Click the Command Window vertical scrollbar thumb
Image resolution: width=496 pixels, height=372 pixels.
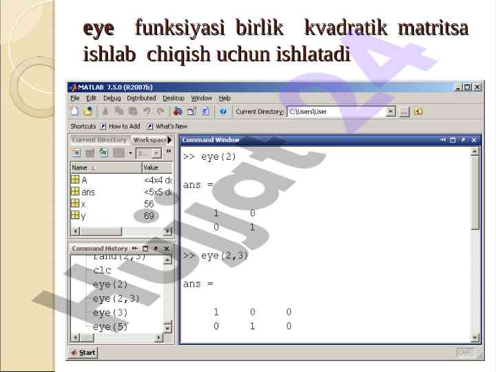coord(475,193)
